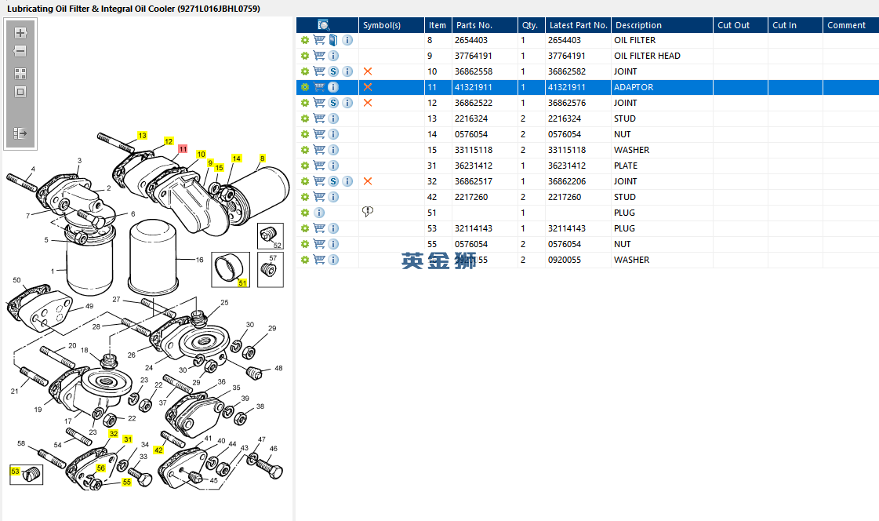The width and height of the screenshot is (879, 521).
Task: Click orange X symbol on item 32 row
Action: tap(367, 181)
